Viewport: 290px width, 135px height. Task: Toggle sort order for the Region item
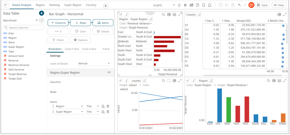tap(103, 106)
